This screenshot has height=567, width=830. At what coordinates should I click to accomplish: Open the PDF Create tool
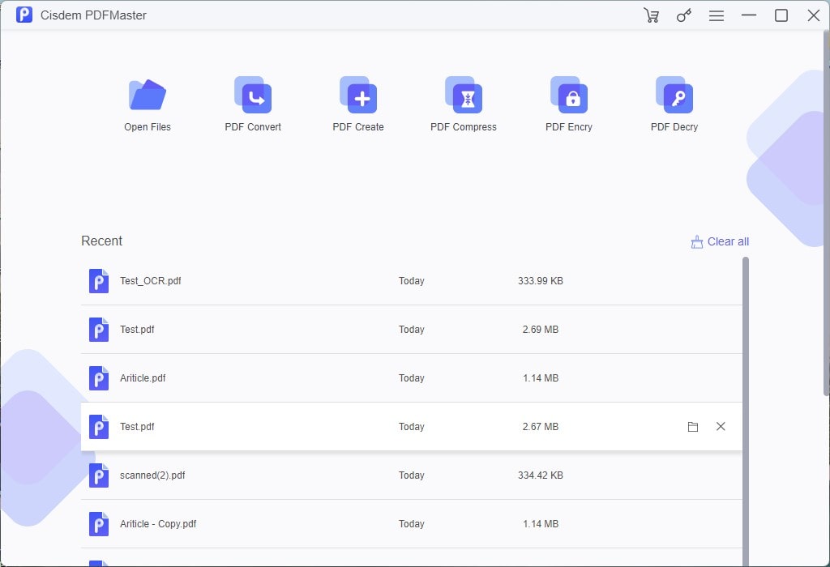[358, 96]
